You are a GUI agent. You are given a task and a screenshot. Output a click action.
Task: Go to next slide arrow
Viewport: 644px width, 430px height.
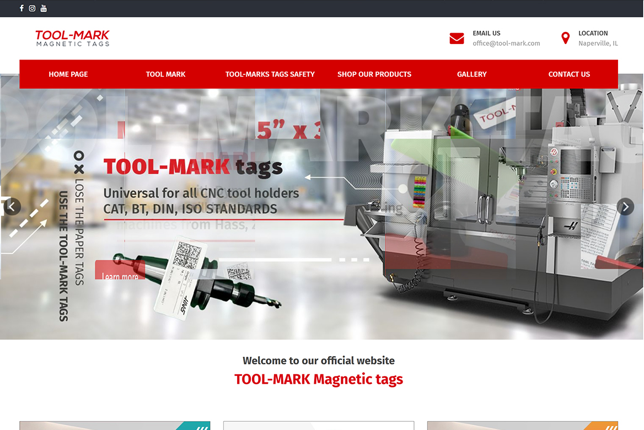[x=625, y=207]
